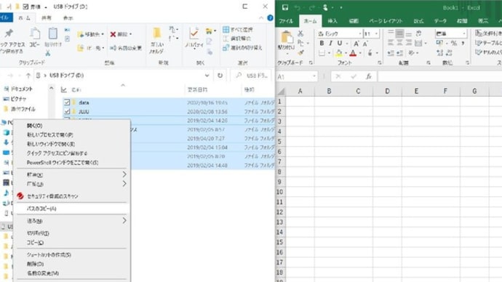Image resolution: width=502 pixels, height=282 pixels.
Task: Click 移動先 button in Explorer ribbon
Action: [91, 34]
